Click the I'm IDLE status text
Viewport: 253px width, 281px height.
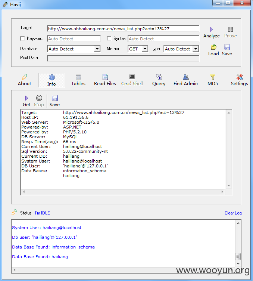[43, 213]
